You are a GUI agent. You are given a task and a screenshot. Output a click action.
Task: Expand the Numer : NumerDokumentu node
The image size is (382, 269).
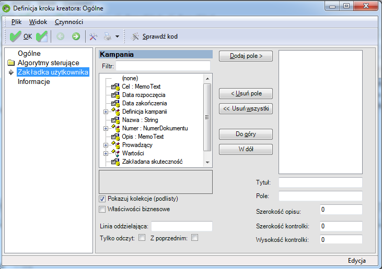pos(106,129)
